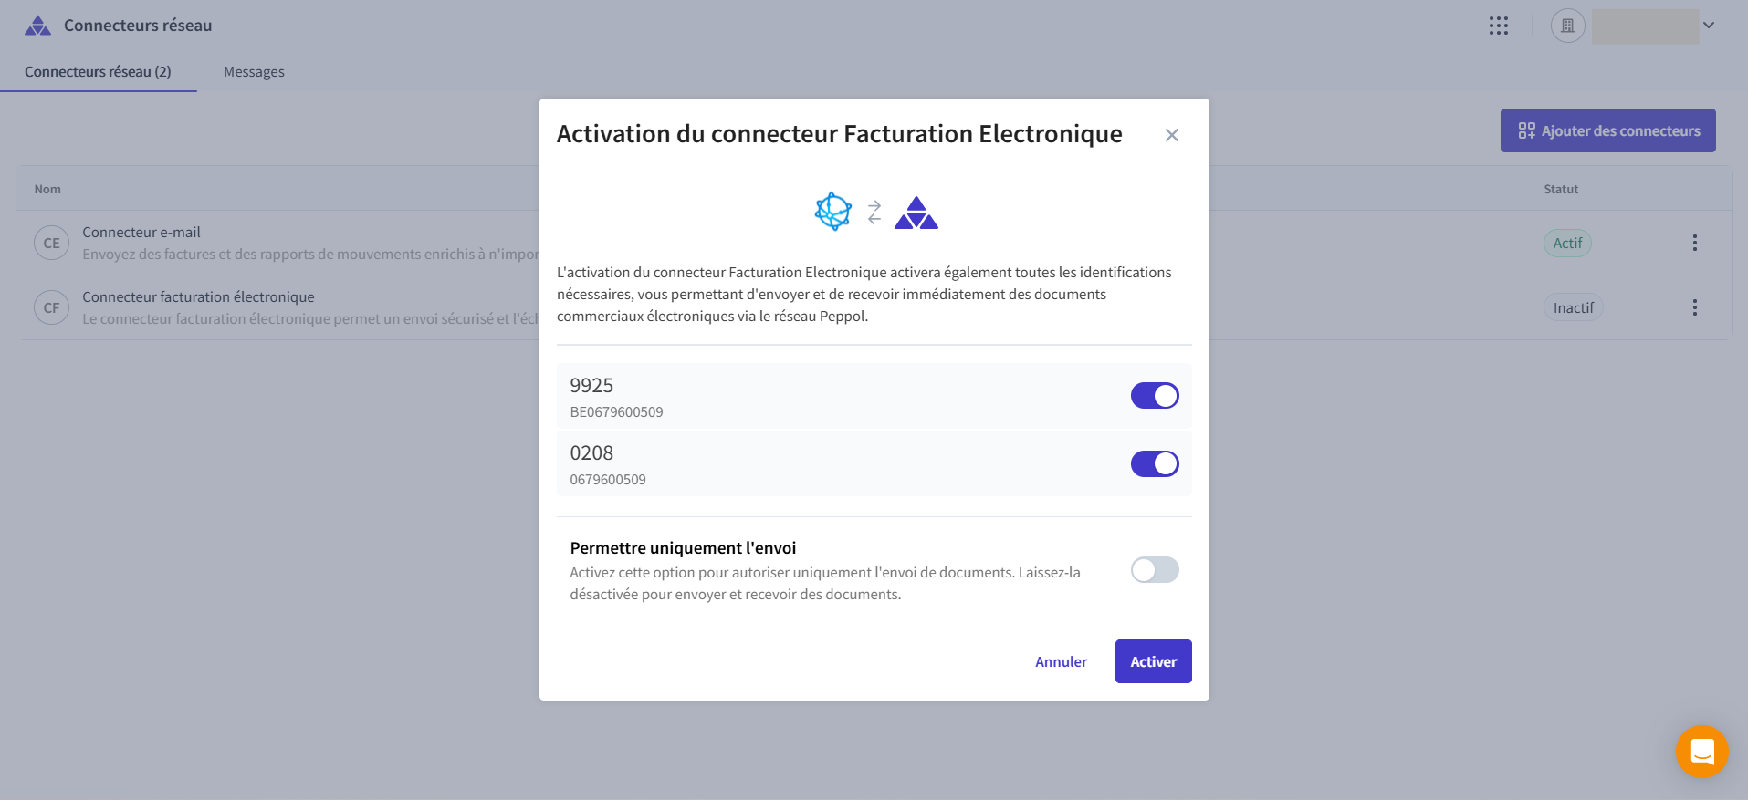
Task: Click Ajouter des connecteurs button
Action: tap(1607, 130)
